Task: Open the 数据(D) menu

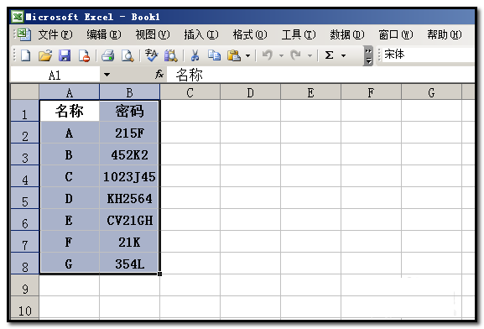Action: [347, 34]
